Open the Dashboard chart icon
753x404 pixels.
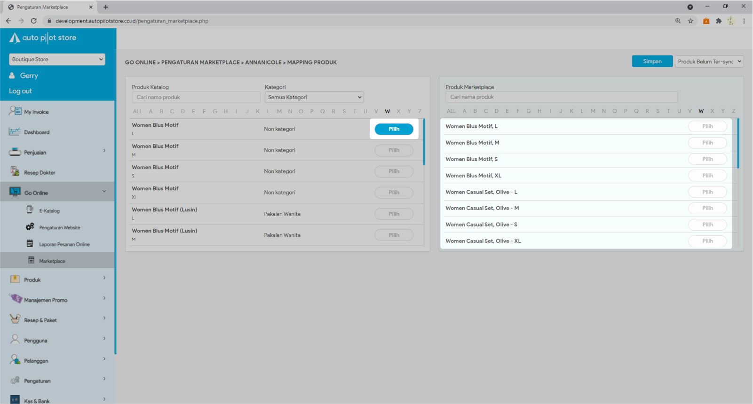(15, 132)
